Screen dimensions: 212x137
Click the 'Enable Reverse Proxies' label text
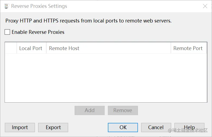pos(38,32)
